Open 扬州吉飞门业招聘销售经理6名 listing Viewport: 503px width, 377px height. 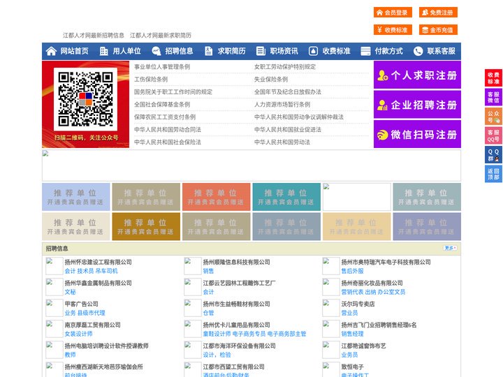click(379, 325)
